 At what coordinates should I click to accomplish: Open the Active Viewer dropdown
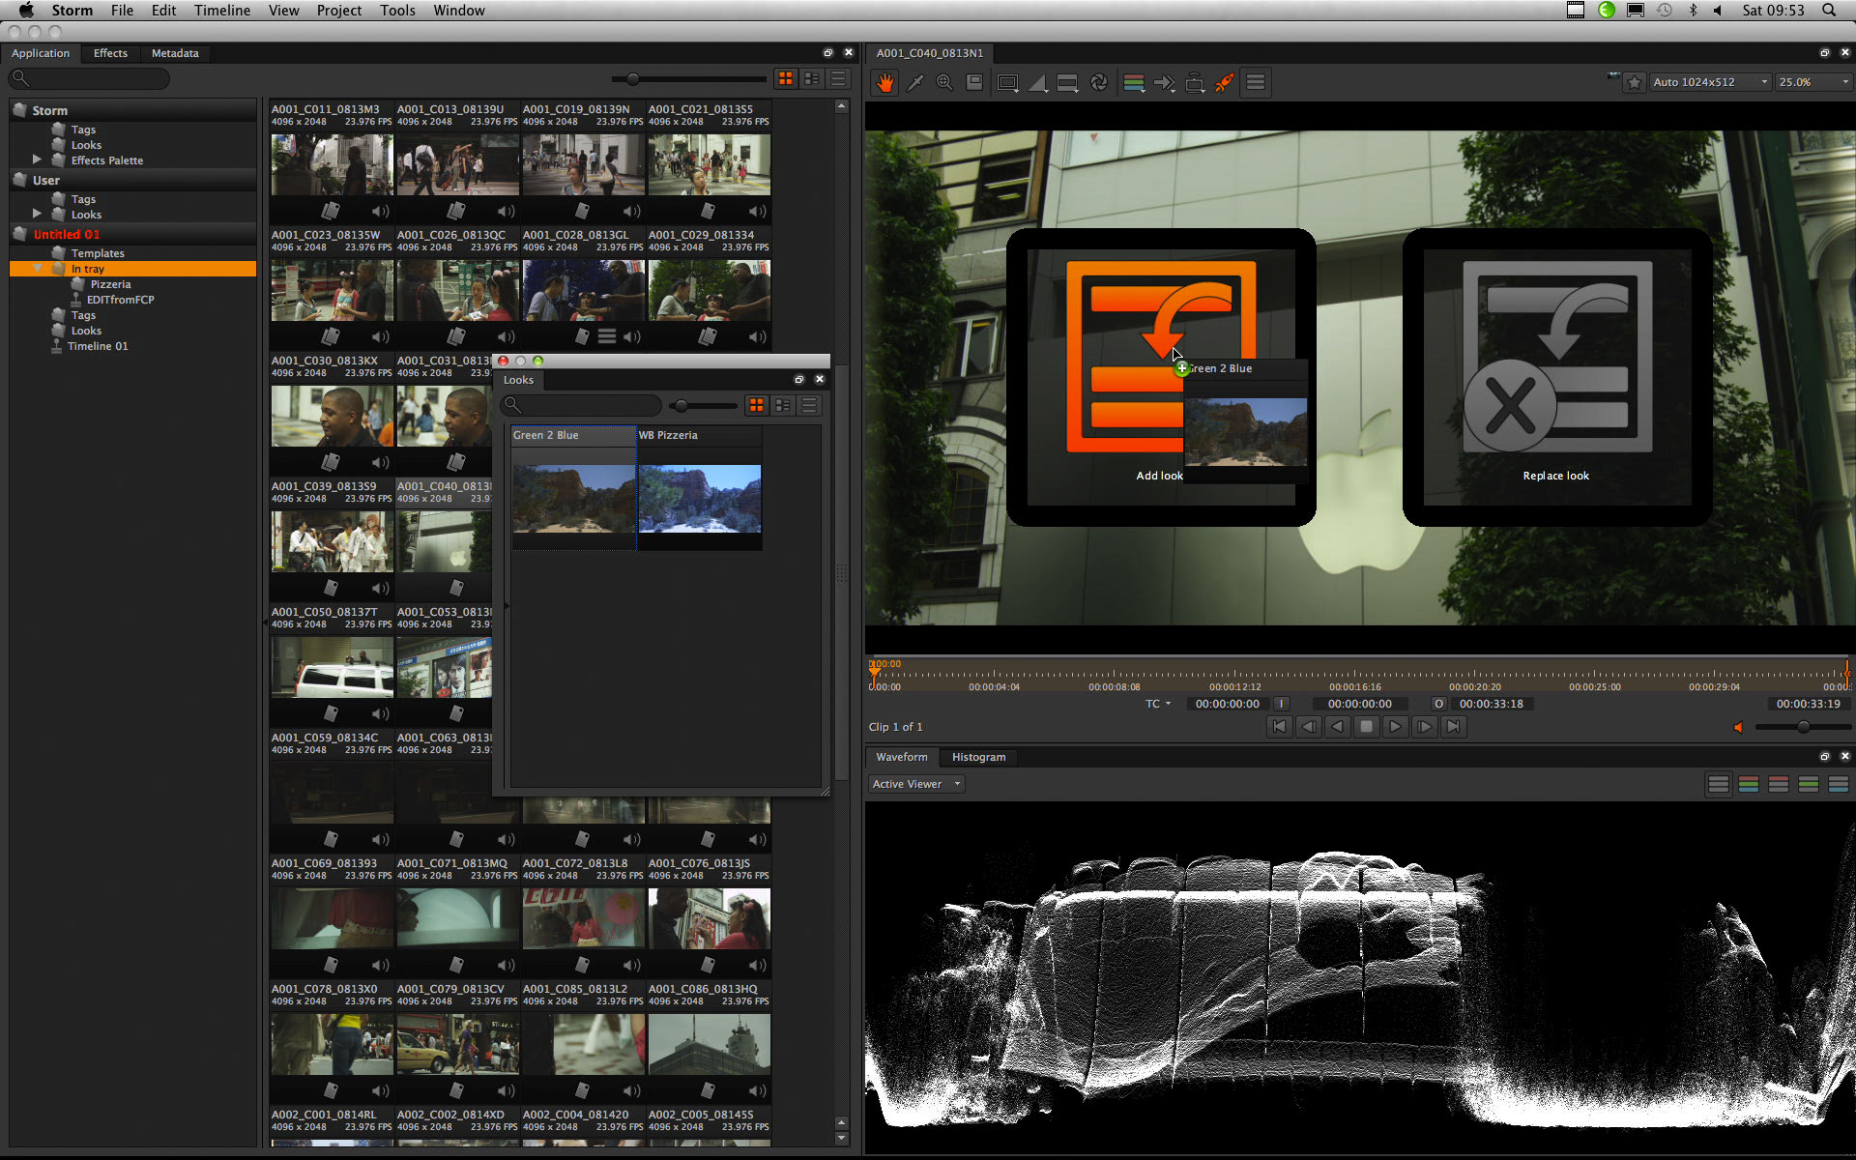tap(916, 784)
